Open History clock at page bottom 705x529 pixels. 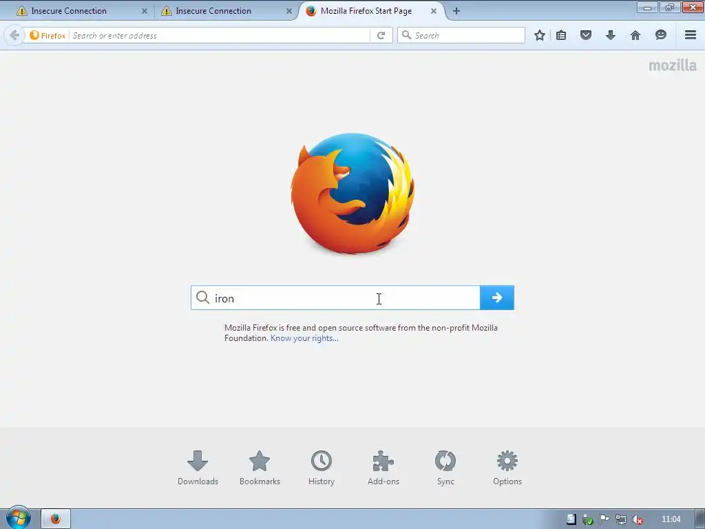click(x=322, y=468)
